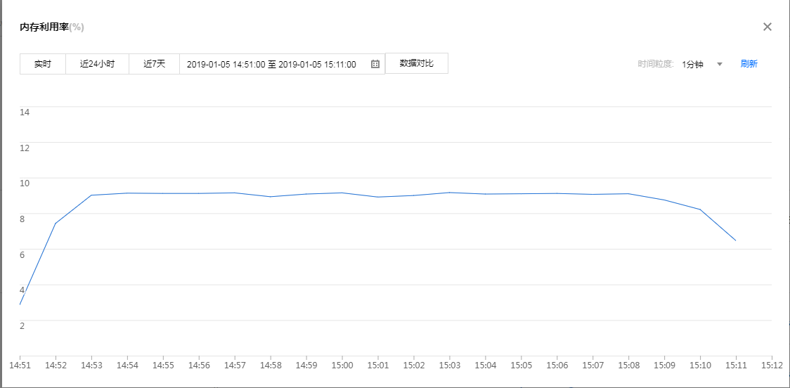Select the data point at 15:10
The height and width of the screenshot is (388, 790).
[x=701, y=209]
